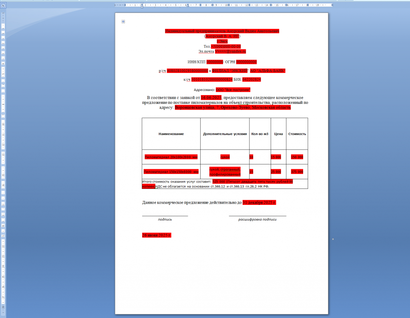410x318 pixels.
Task: Click the text '(Амурский В. А. ИП)'
Action: click(x=222, y=36)
